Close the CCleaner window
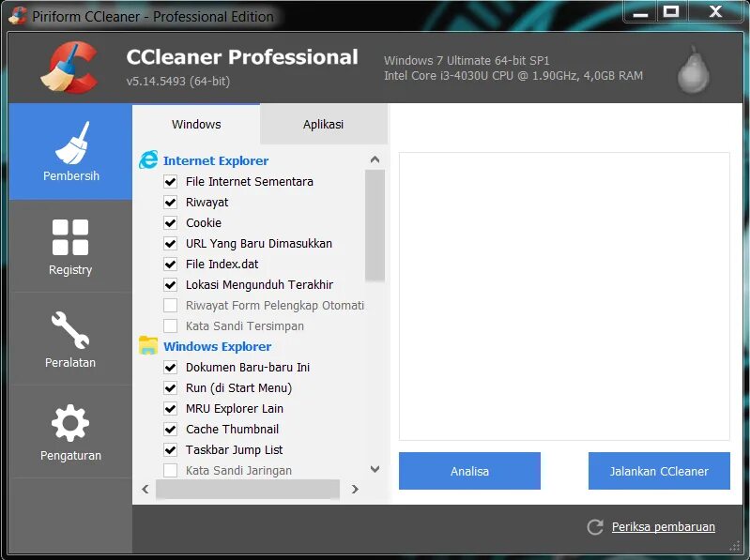The height and width of the screenshot is (560, 750). [x=715, y=11]
